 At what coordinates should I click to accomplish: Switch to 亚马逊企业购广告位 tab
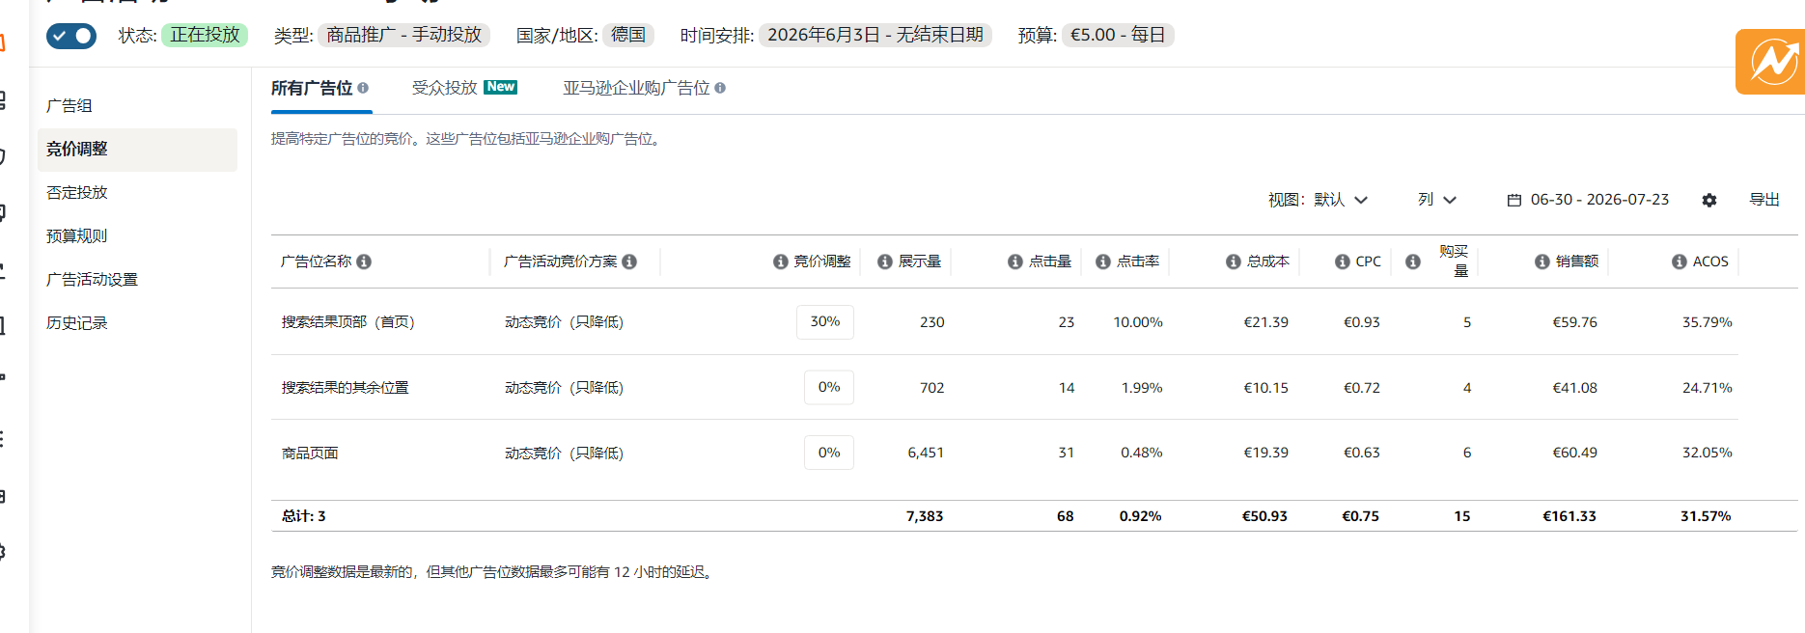click(636, 88)
